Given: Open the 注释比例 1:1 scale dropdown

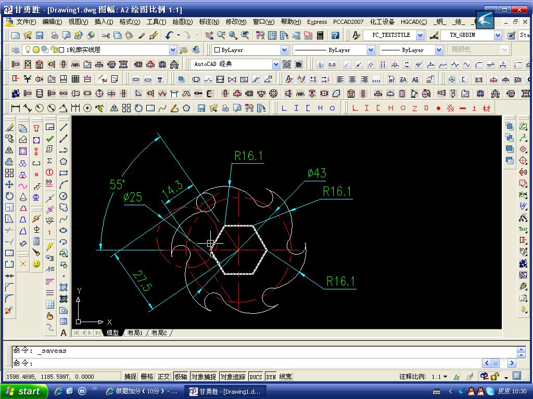Looking at the screenshot, I should [x=439, y=377].
